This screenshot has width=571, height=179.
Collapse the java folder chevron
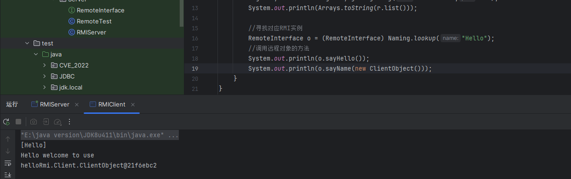coord(36,54)
